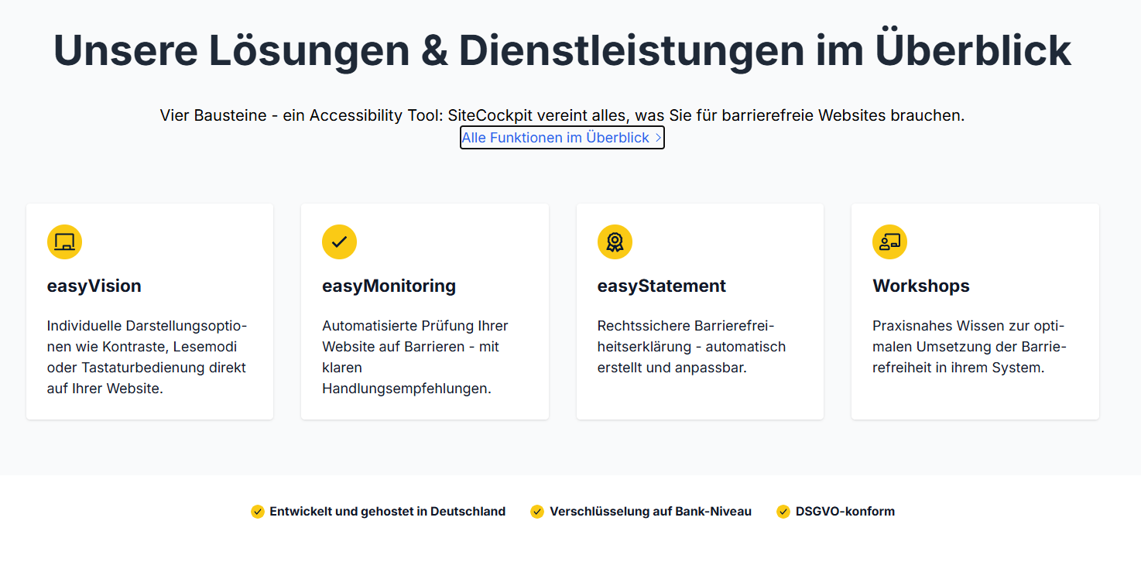The width and height of the screenshot is (1141, 562).
Task: Select the easyMonitoring card heading
Action: pyautogui.click(x=389, y=286)
